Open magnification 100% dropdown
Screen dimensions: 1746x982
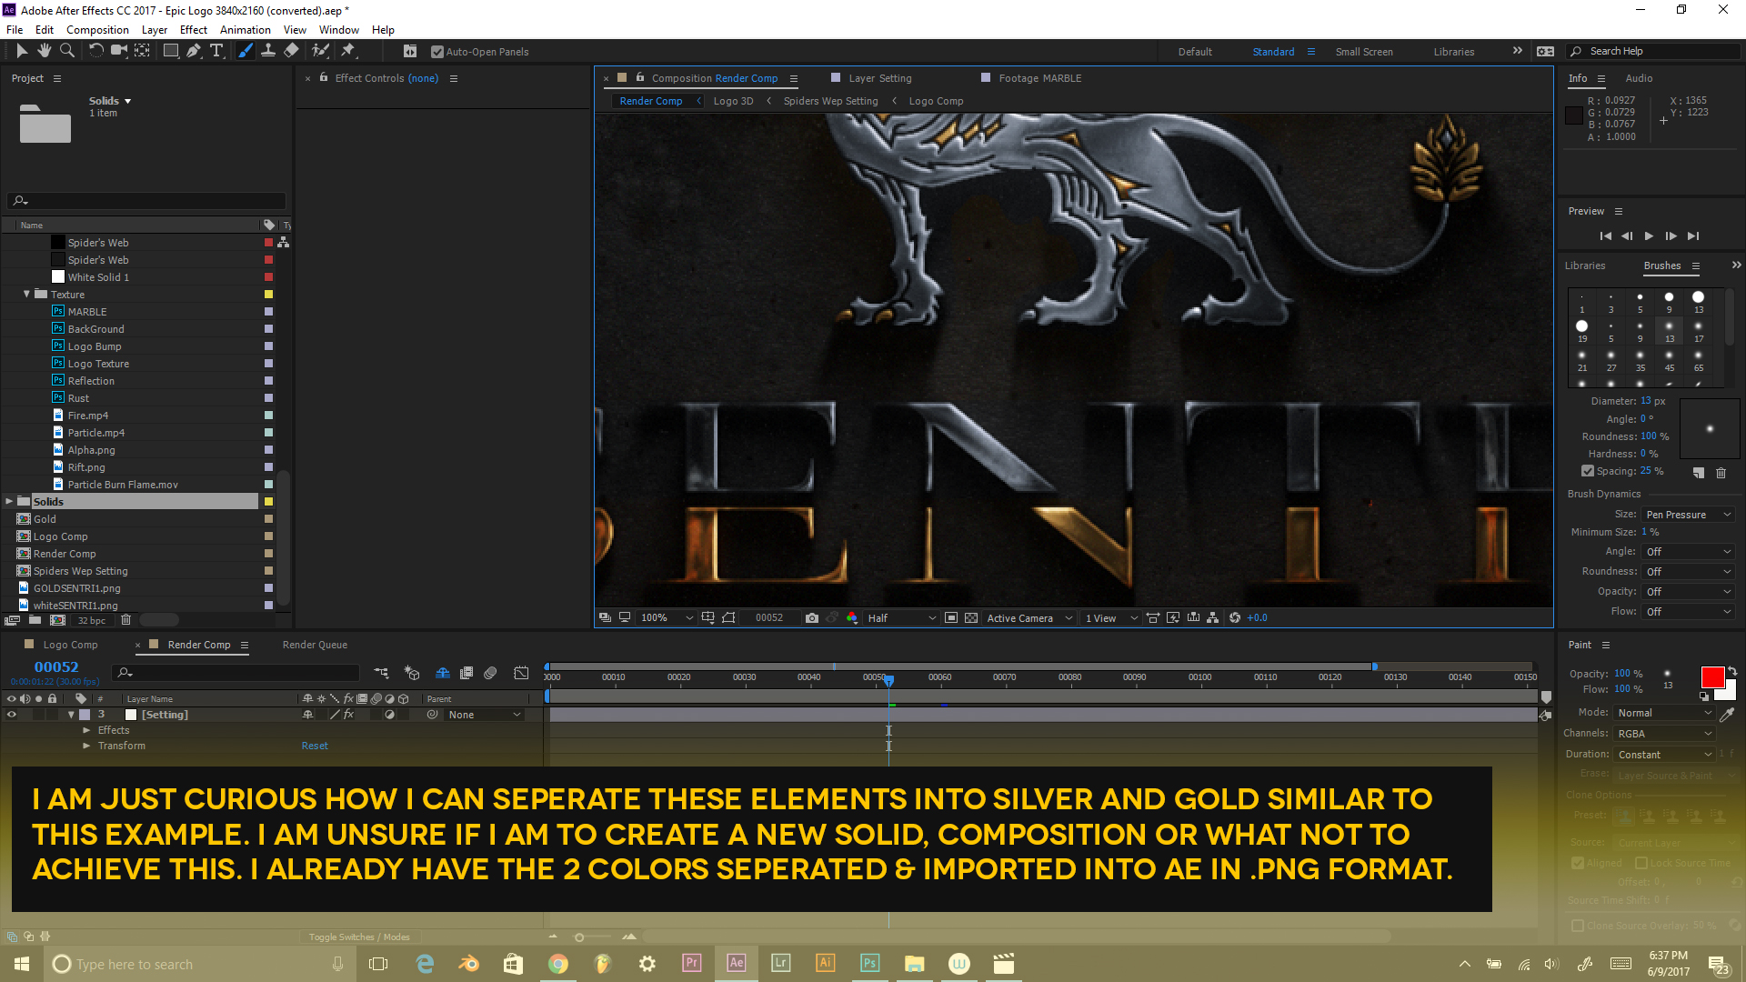tap(667, 617)
